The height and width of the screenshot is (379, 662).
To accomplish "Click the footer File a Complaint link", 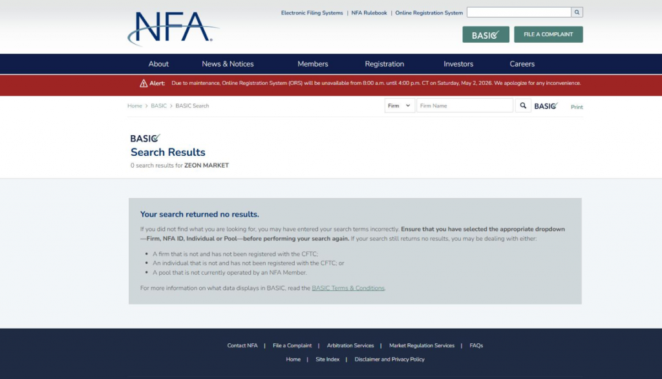I will (292, 345).
